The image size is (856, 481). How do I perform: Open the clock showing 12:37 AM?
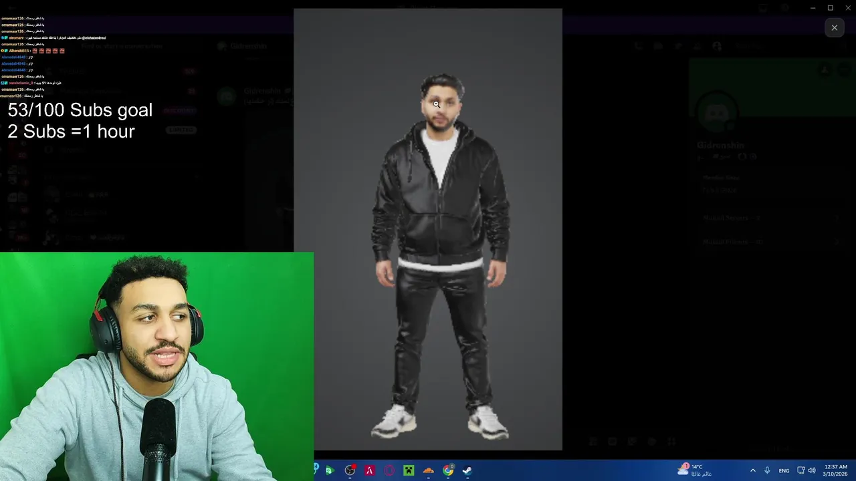pos(835,470)
